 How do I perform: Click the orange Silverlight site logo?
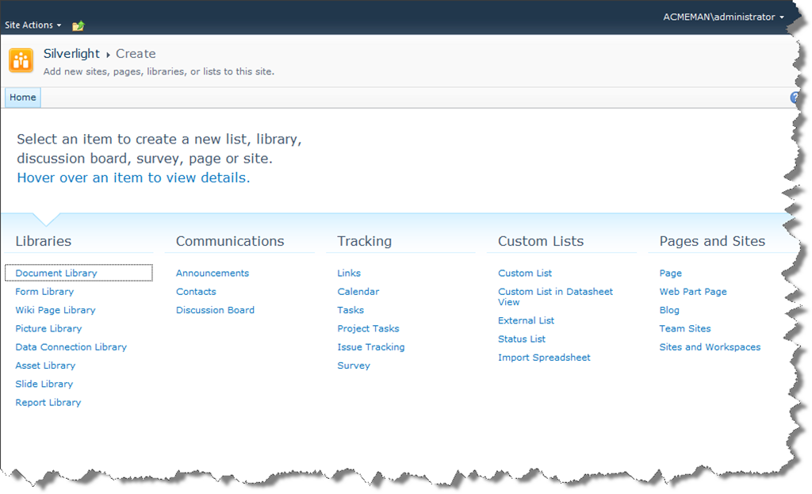(x=21, y=60)
